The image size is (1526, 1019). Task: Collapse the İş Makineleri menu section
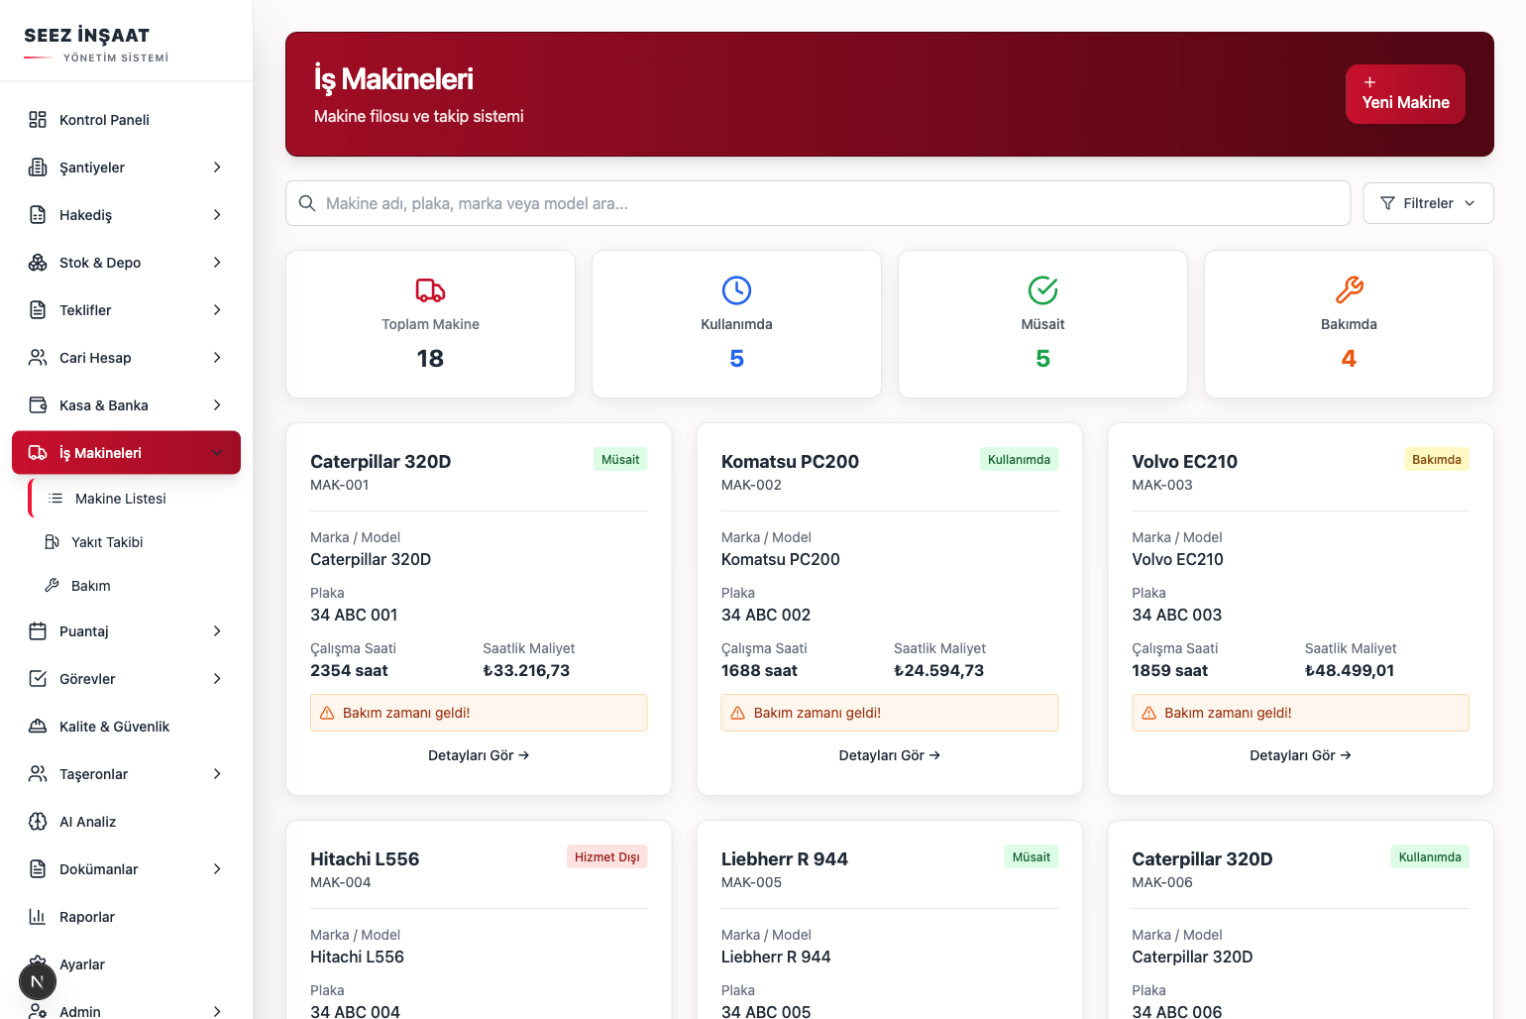click(217, 453)
